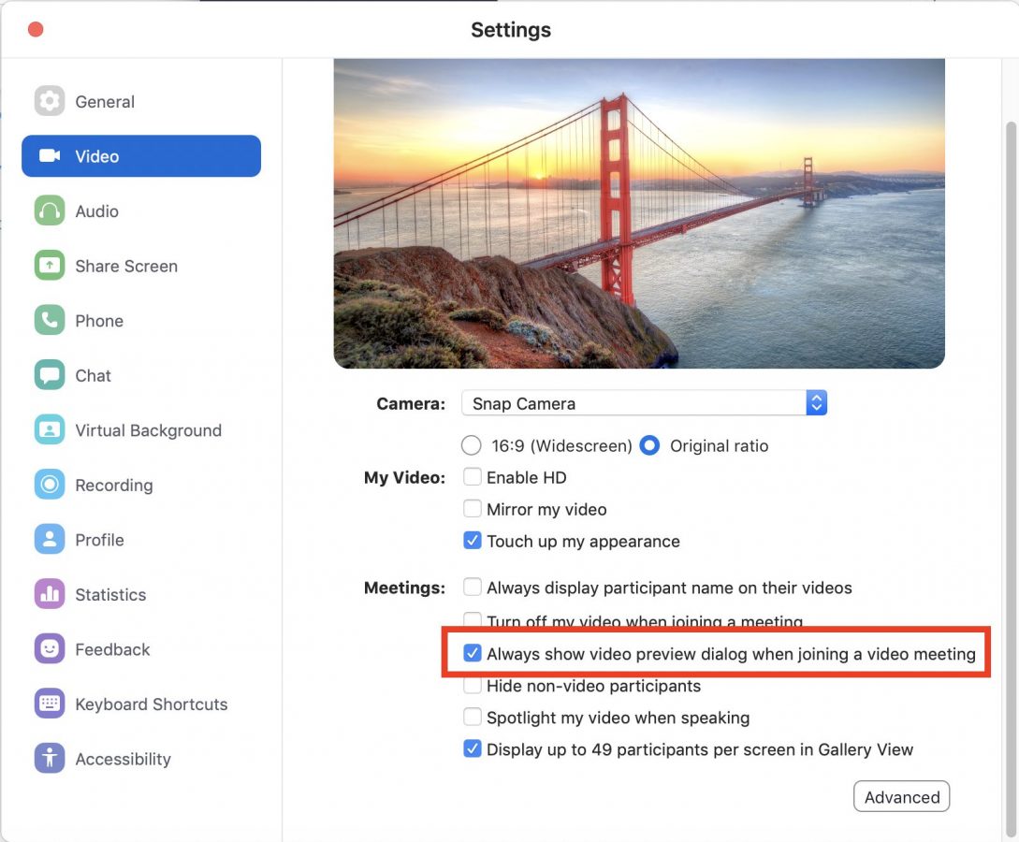Click the General gear icon
This screenshot has width=1019, height=842.
click(x=50, y=101)
